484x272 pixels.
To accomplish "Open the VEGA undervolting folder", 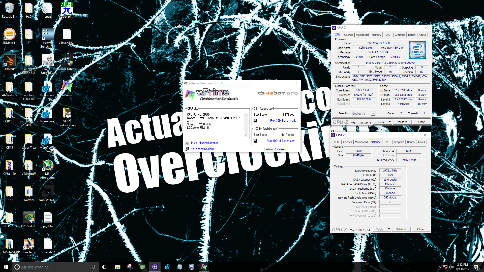I will [67, 117].
